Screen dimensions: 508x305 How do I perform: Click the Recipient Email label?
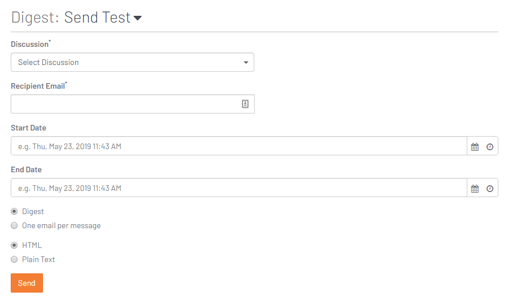click(x=38, y=86)
